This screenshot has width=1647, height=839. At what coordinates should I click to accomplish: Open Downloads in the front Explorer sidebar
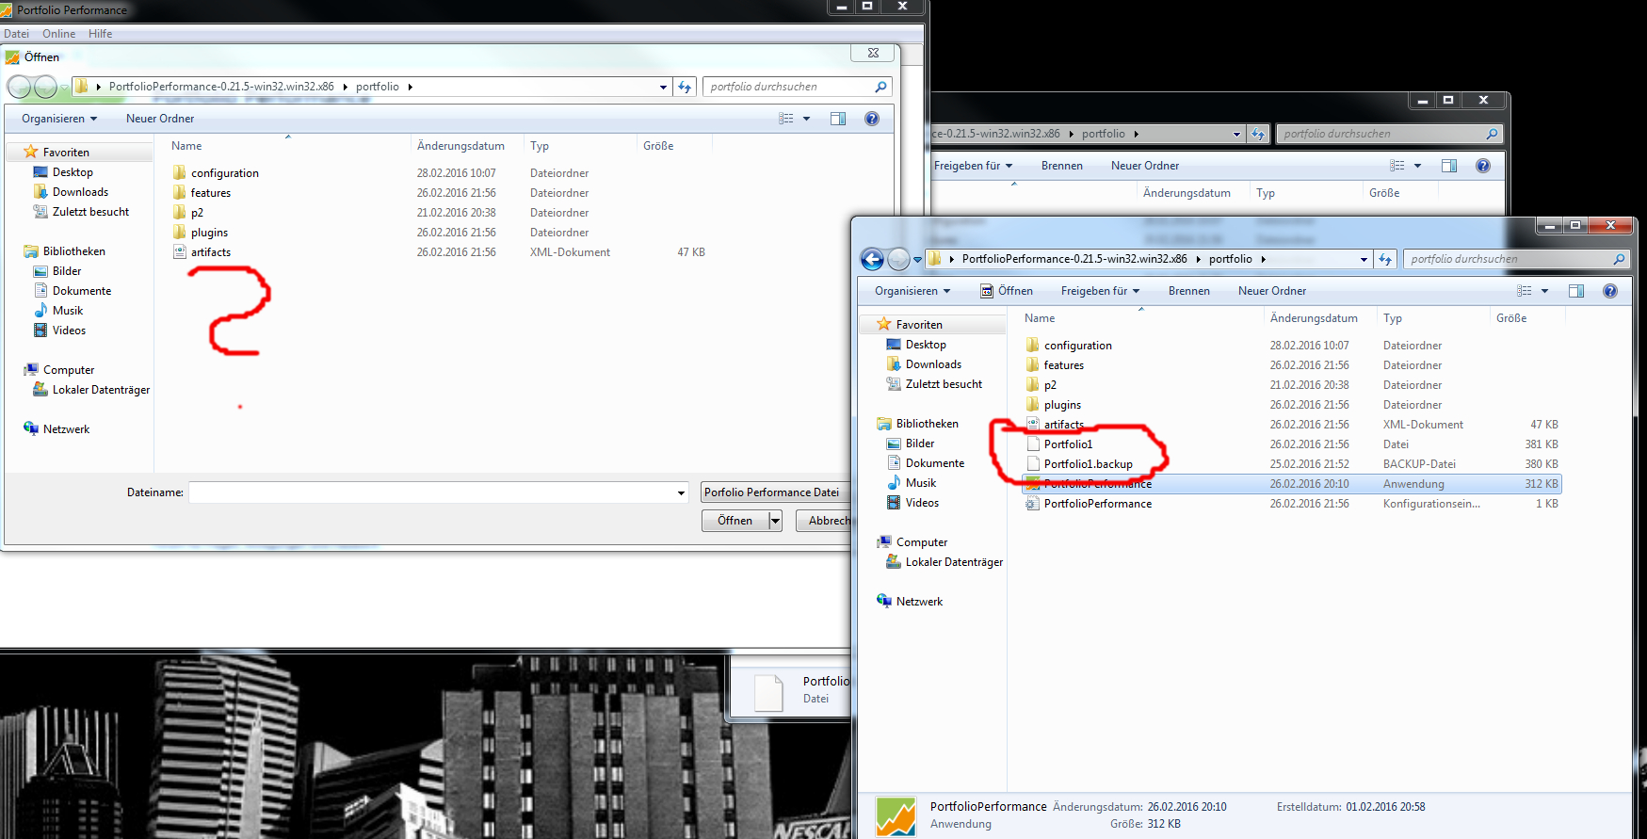point(933,364)
